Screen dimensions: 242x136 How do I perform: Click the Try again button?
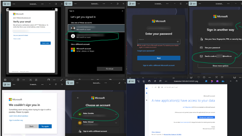point(45,126)
